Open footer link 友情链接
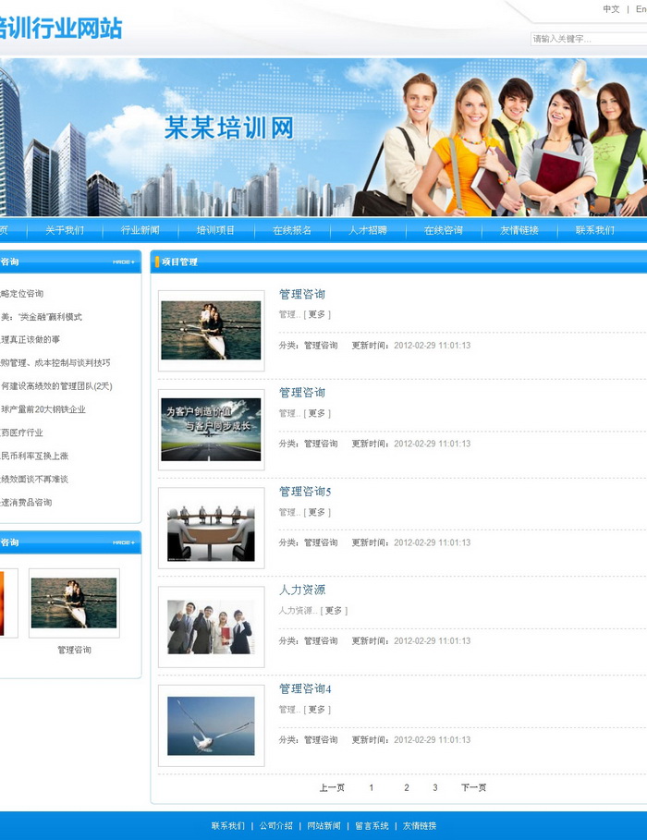Screen dimensions: 647x840 420,825
